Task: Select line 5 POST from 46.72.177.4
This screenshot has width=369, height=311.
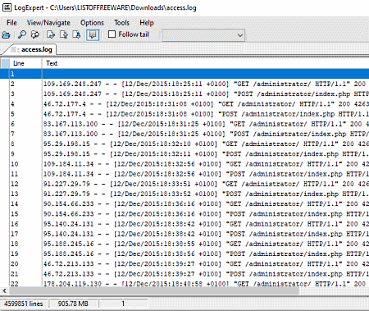Action: pos(184,114)
